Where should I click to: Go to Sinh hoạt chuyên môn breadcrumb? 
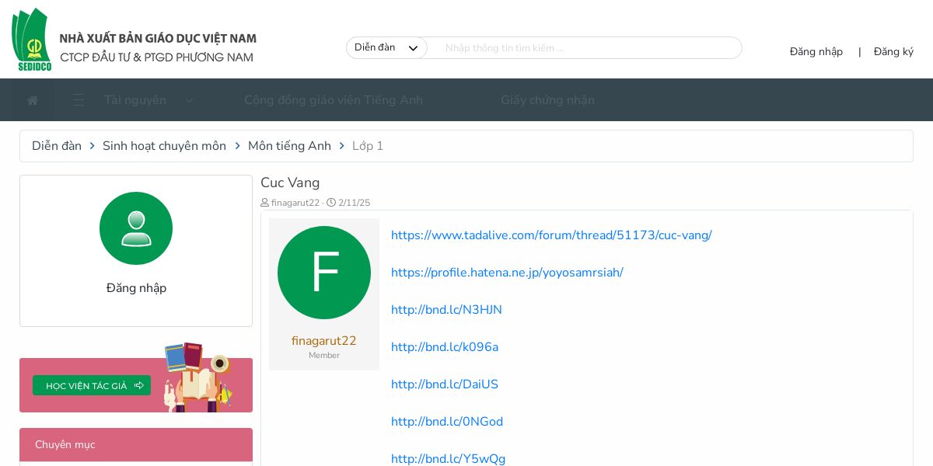point(164,146)
